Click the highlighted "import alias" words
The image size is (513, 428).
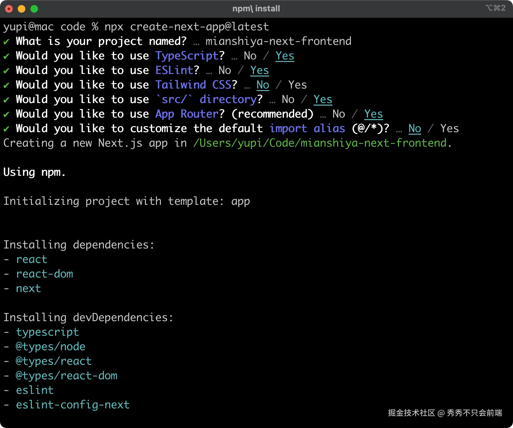pos(307,129)
